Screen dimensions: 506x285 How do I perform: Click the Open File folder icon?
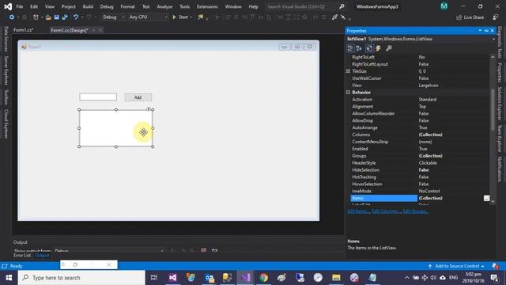(48, 17)
